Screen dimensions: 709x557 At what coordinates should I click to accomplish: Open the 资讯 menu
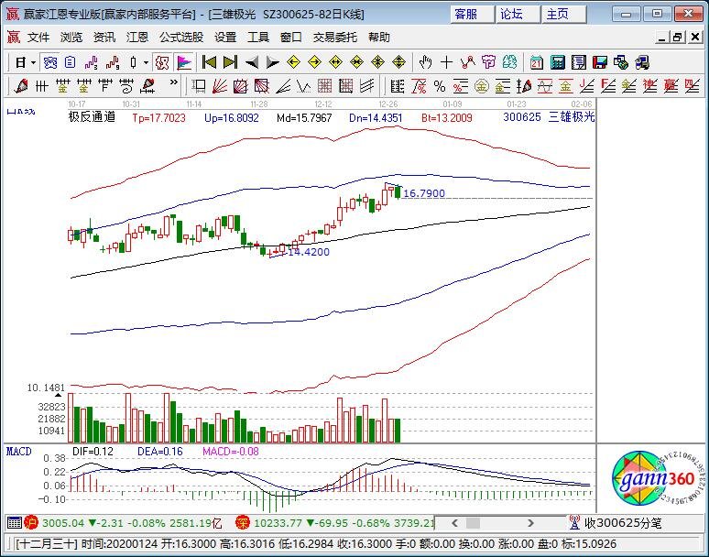point(104,37)
